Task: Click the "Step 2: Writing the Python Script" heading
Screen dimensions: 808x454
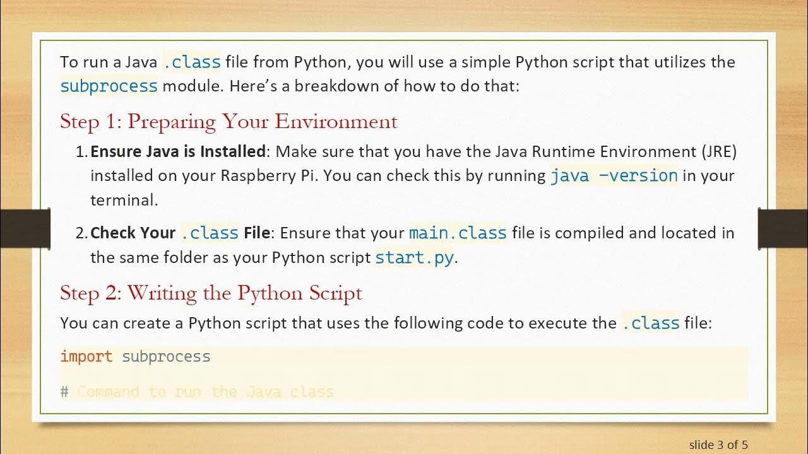Action: pos(211,293)
